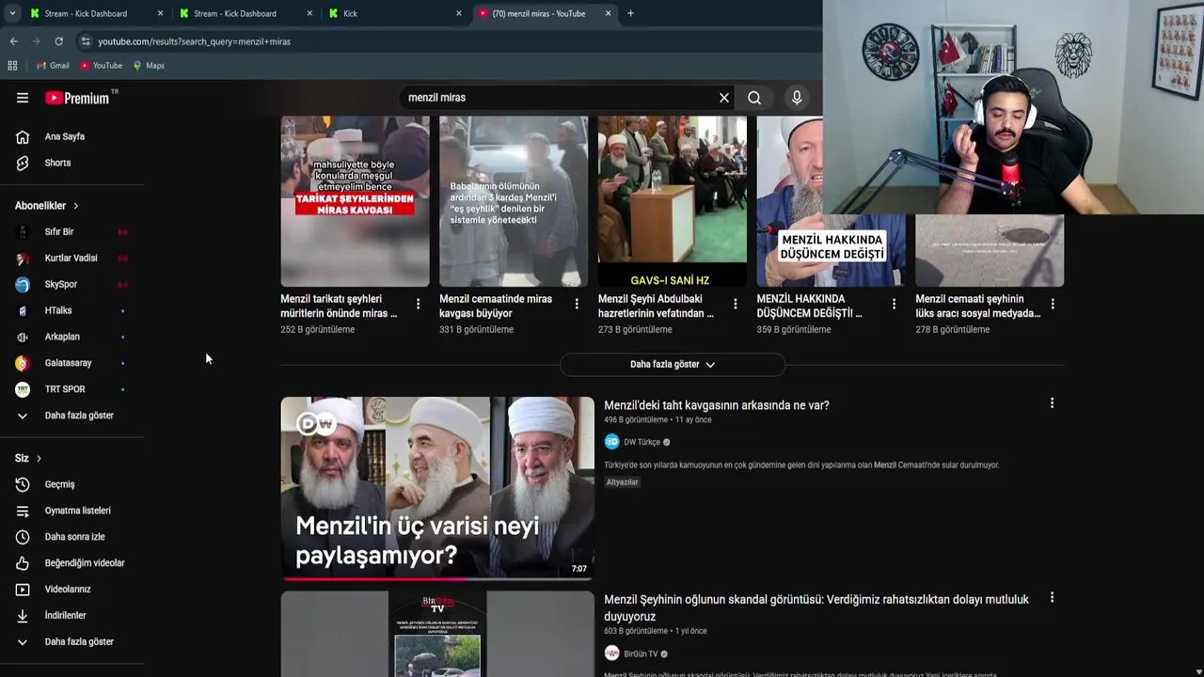Clear the search box with X icon
Screen dimensions: 1204x677
click(x=724, y=98)
